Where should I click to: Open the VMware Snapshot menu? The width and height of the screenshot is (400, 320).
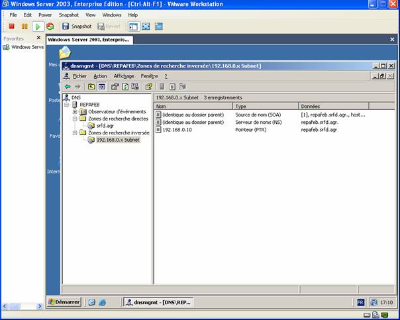point(69,15)
